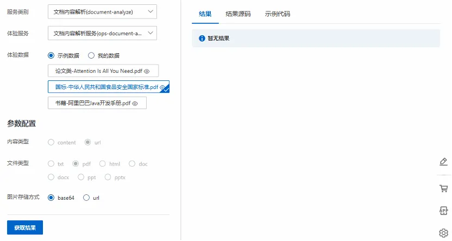This screenshot has height=241, width=452.
Task: Open the edit pencil icon on right sidebar
Action: point(444,162)
